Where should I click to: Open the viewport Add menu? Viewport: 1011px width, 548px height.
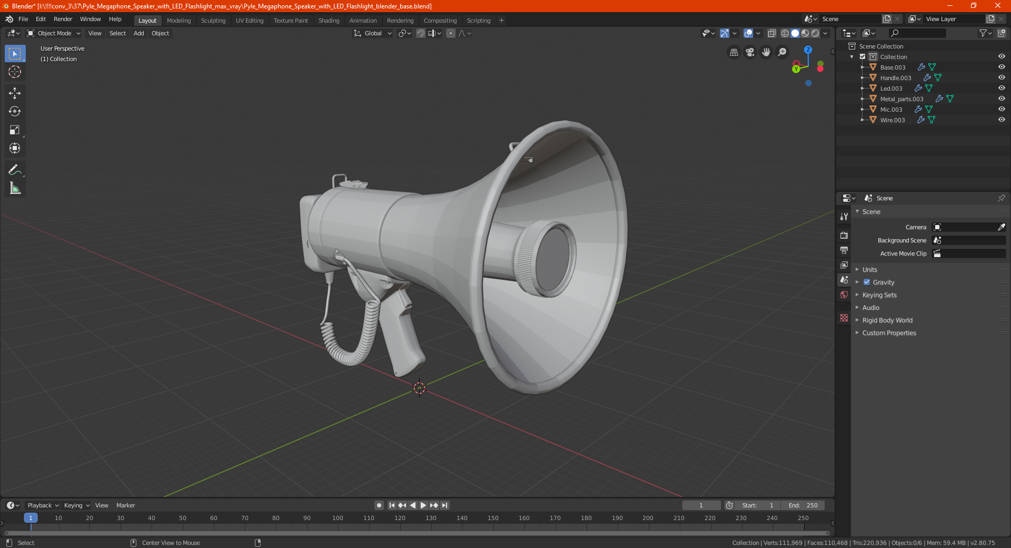(x=138, y=33)
